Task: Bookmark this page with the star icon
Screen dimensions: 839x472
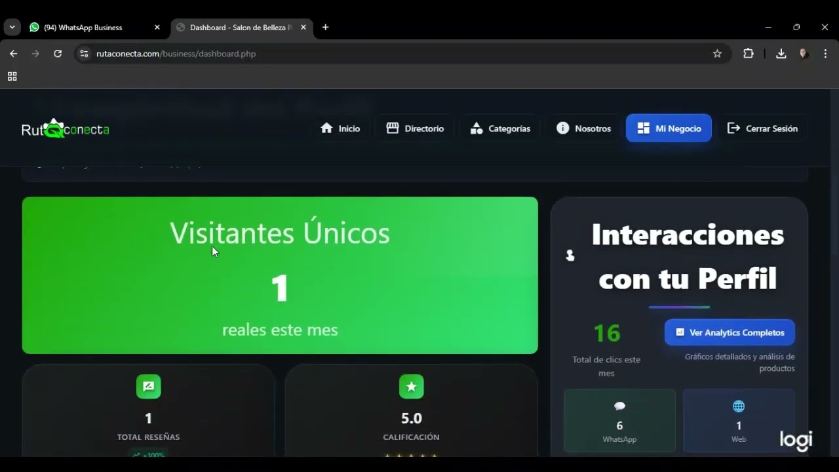Action: coord(717,54)
